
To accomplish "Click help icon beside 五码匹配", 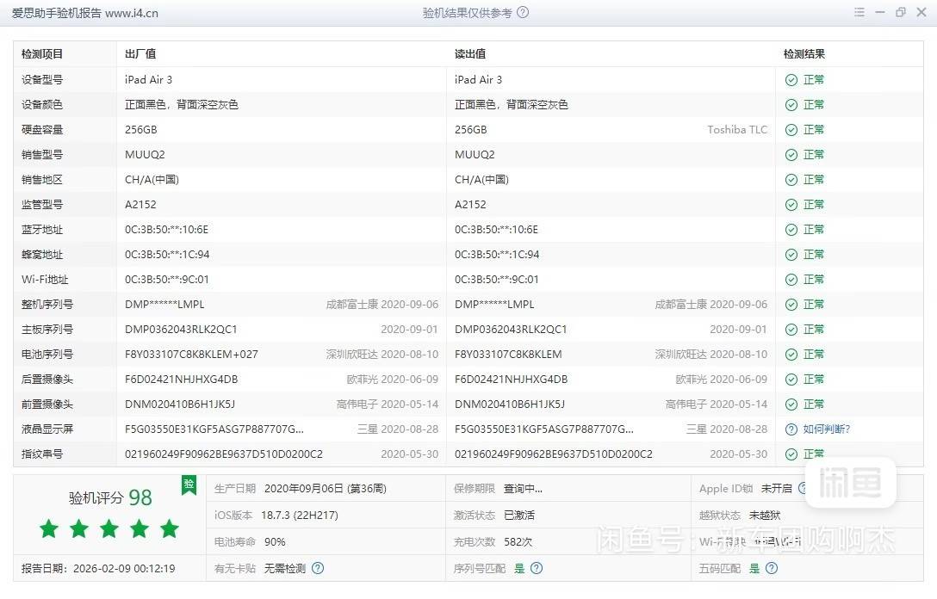I will 772,568.
